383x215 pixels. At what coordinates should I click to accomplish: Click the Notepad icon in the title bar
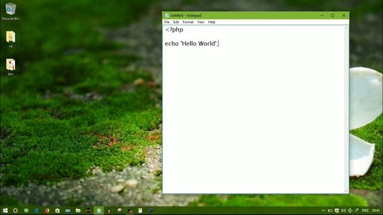pyautogui.click(x=167, y=16)
